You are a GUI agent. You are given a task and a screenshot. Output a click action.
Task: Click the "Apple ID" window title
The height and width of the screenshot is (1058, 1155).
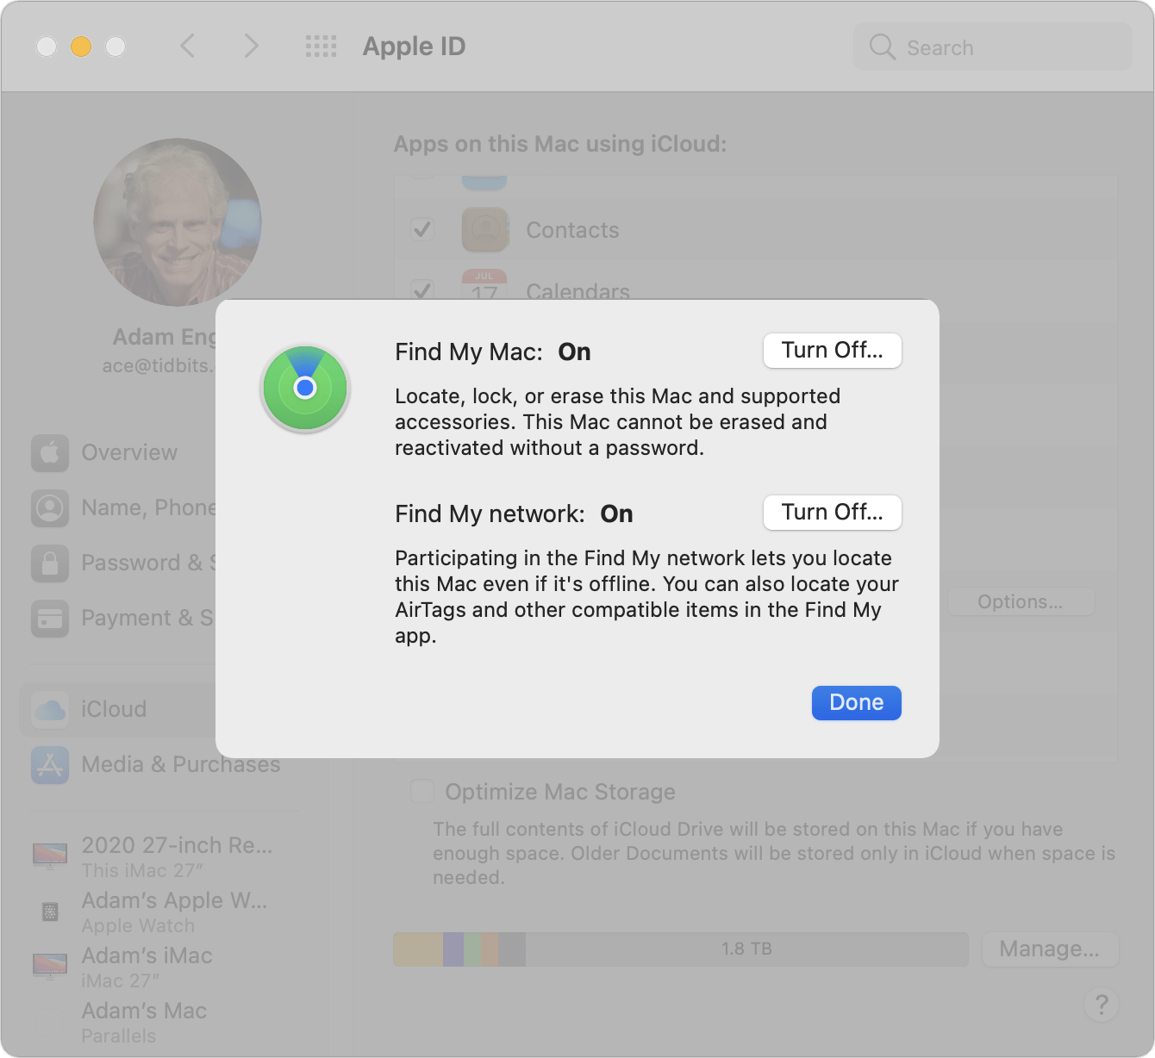[x=415, y=47]
